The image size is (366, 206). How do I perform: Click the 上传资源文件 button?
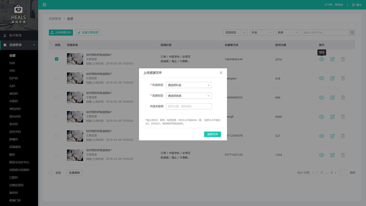point(61,33)
